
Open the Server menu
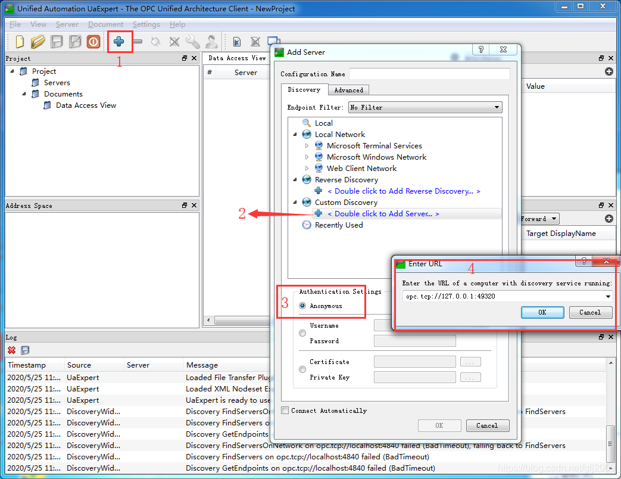click(x=67, y=24)
